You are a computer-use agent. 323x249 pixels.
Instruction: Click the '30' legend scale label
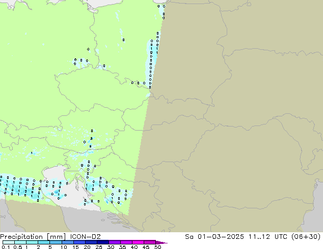(111, 247)
